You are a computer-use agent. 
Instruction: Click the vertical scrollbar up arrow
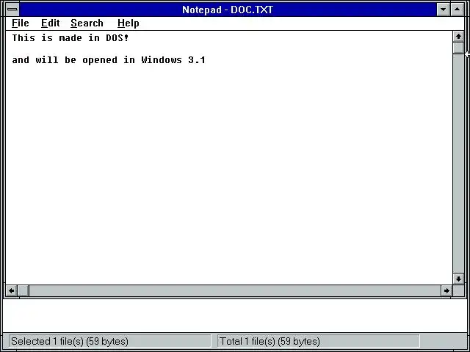pos(458,37)
